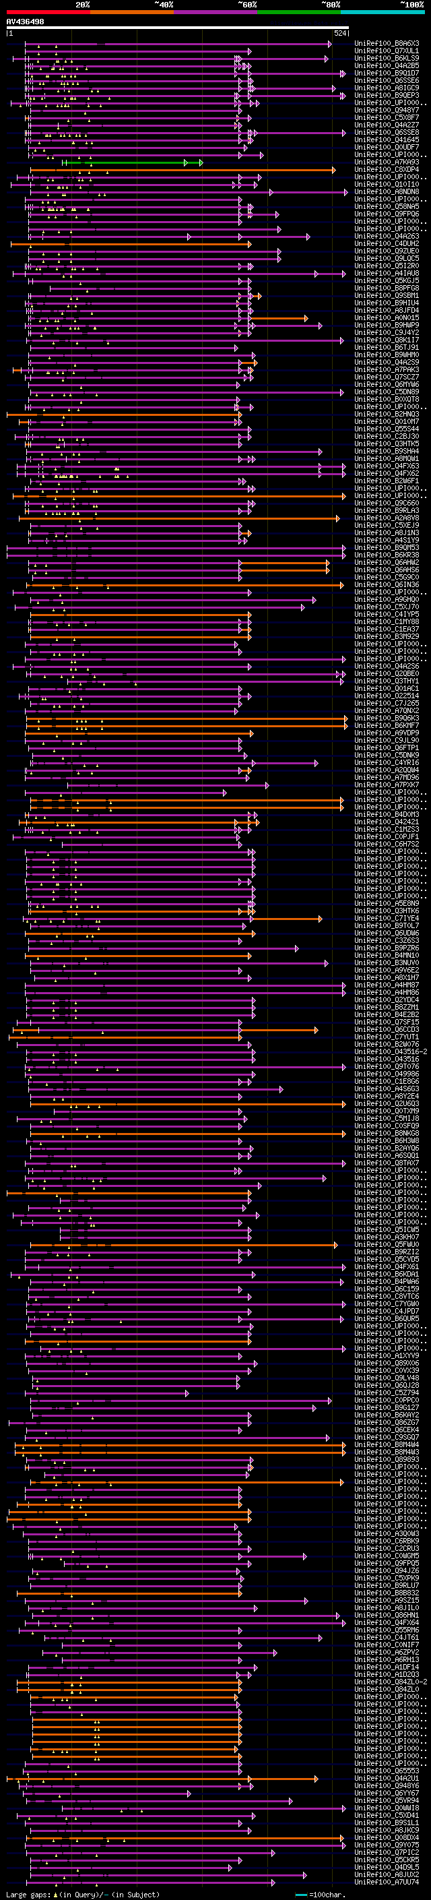Click the red 20% identity legend bar

[48, 12]
